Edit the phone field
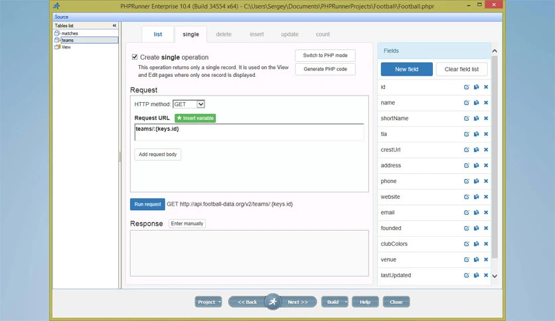The height and width of the screenshot is (321, 555). 467,181
